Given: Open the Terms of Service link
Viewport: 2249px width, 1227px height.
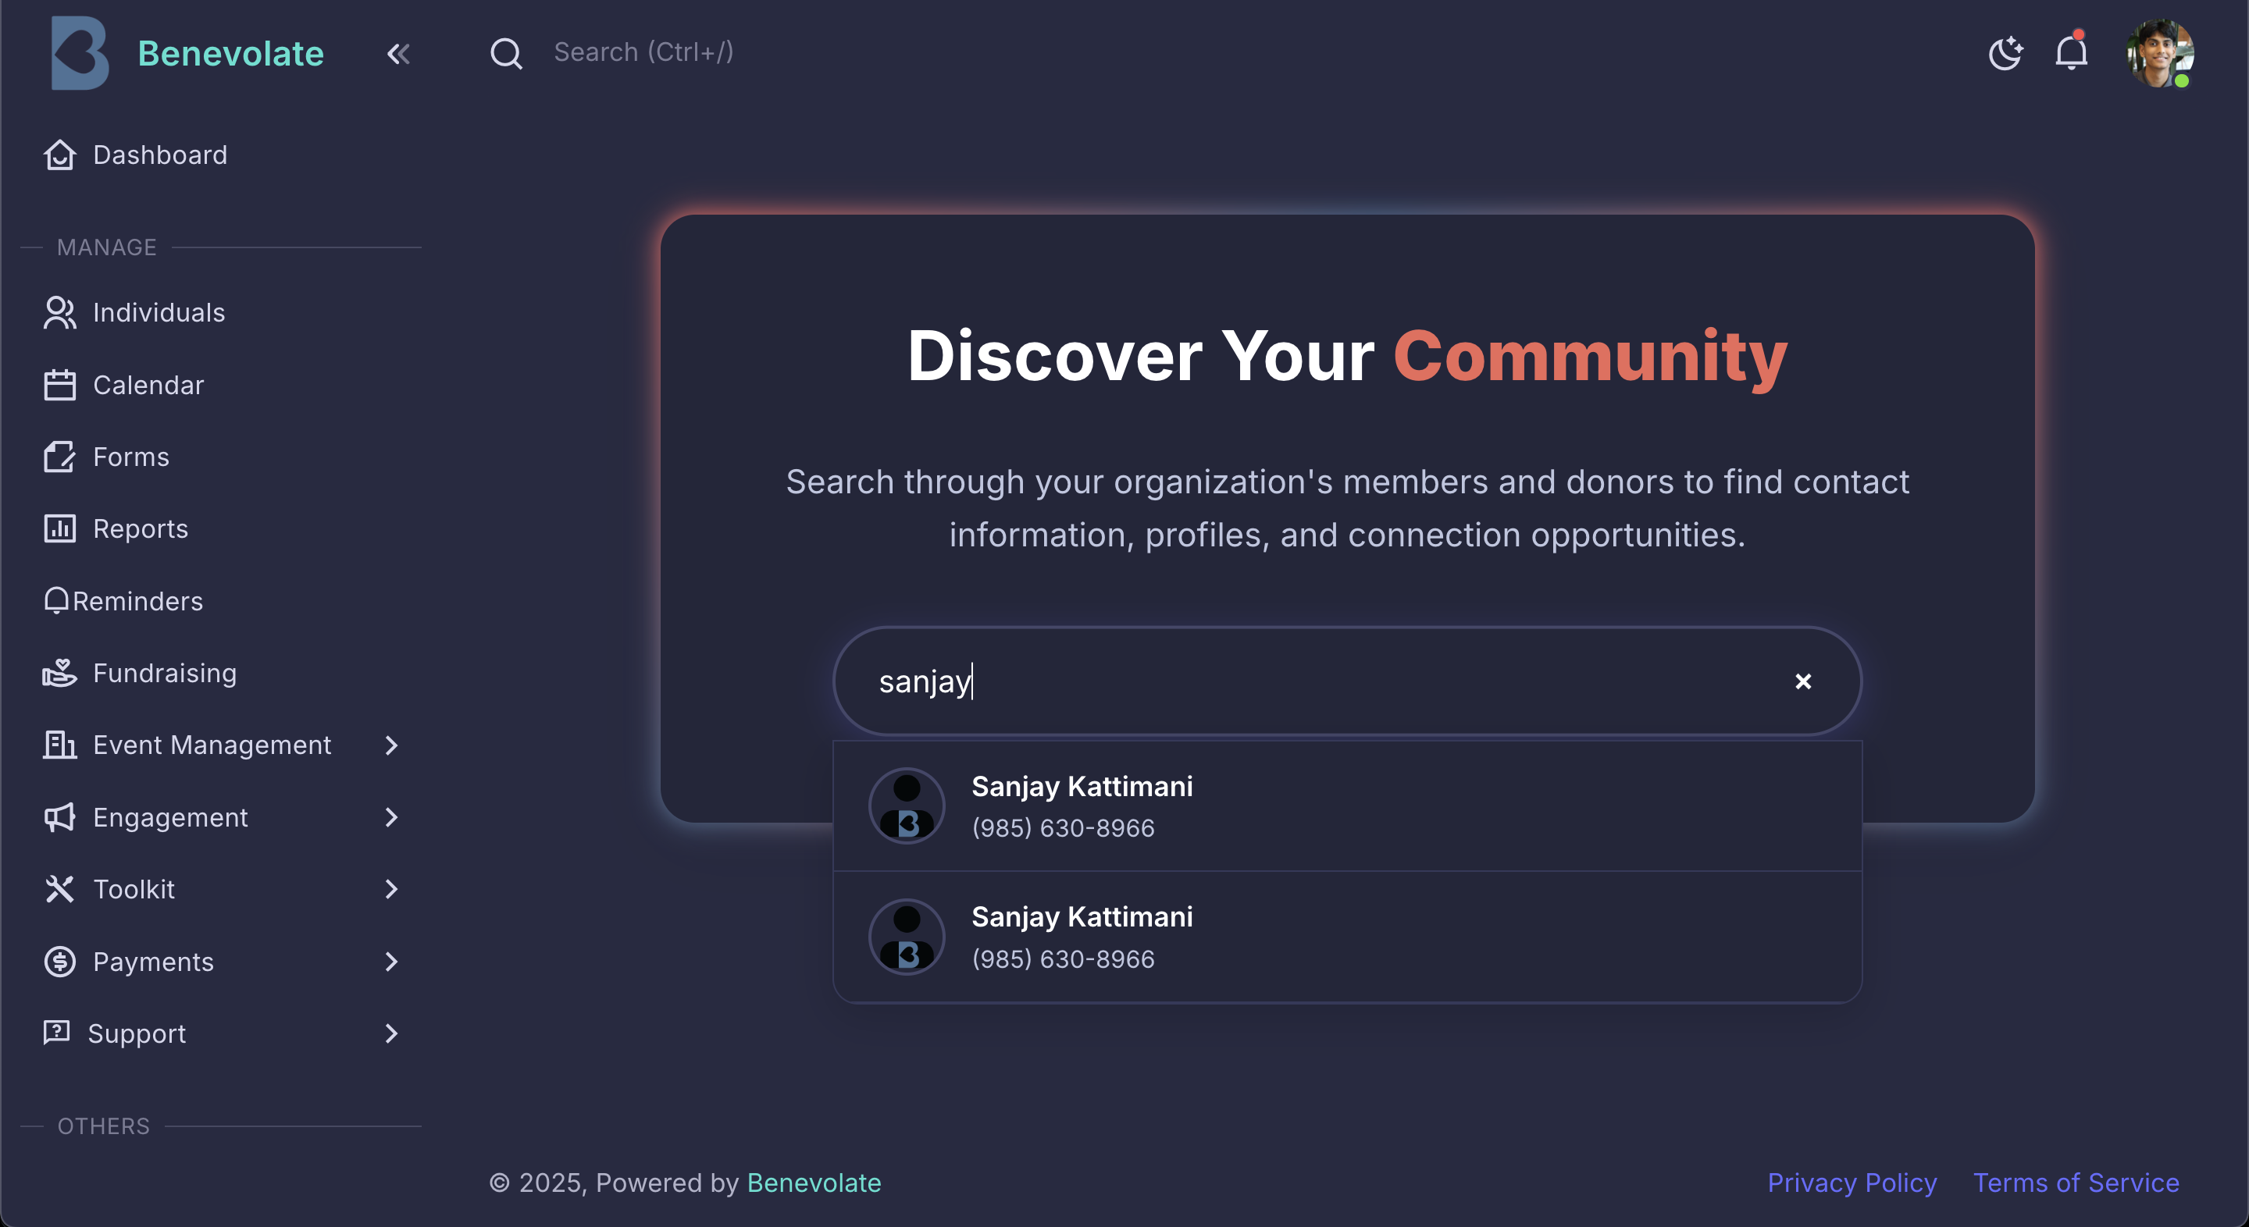Looking at the screenshot, I should point(2076,1183).
